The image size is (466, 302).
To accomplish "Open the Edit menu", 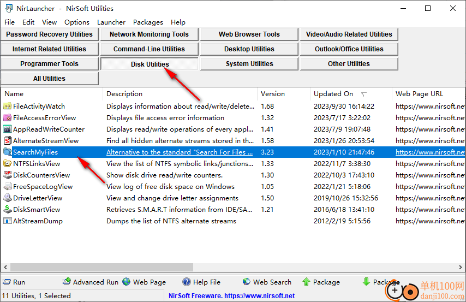I will tap(28, 22).
